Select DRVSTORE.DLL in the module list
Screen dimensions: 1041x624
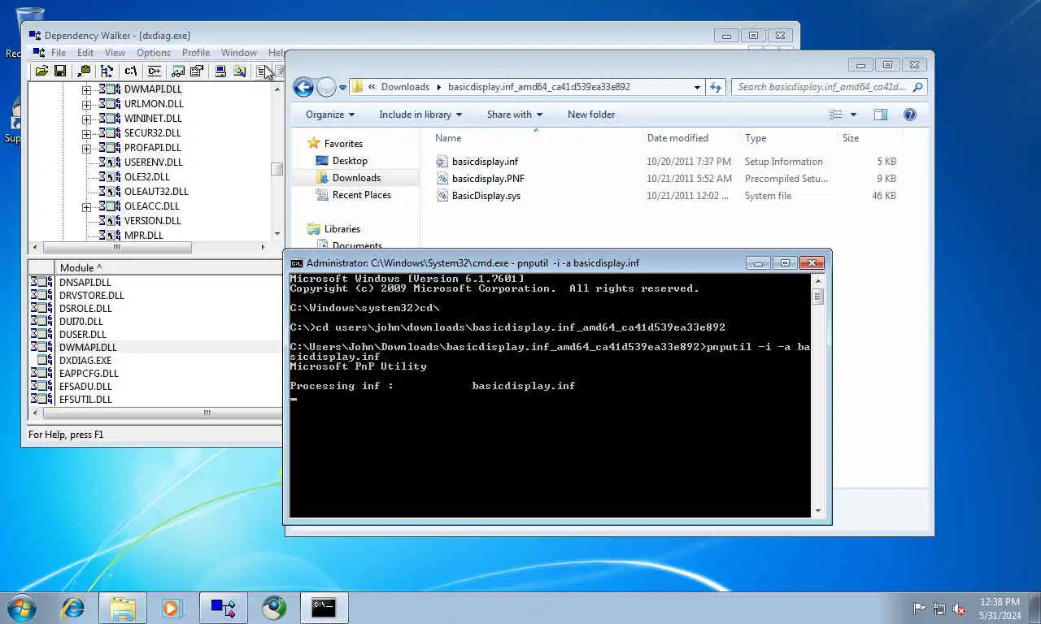pos(92,295)
